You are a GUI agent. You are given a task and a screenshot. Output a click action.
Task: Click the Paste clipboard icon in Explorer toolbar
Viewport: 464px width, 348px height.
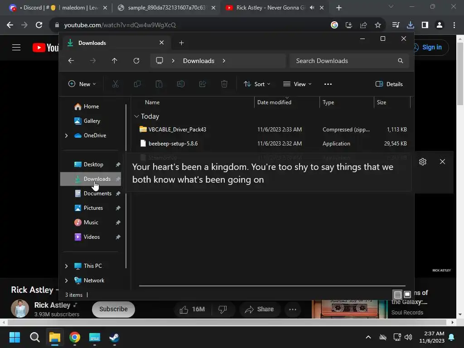pyautogui.click(x=159, y=84)
